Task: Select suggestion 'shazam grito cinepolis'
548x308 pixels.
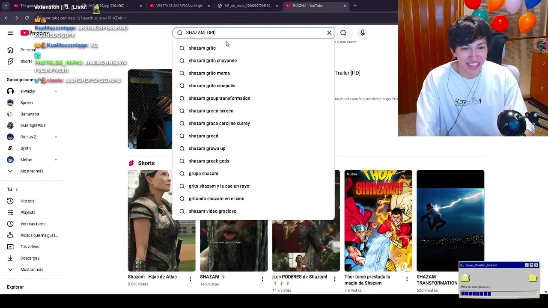Action: [253, 86]
